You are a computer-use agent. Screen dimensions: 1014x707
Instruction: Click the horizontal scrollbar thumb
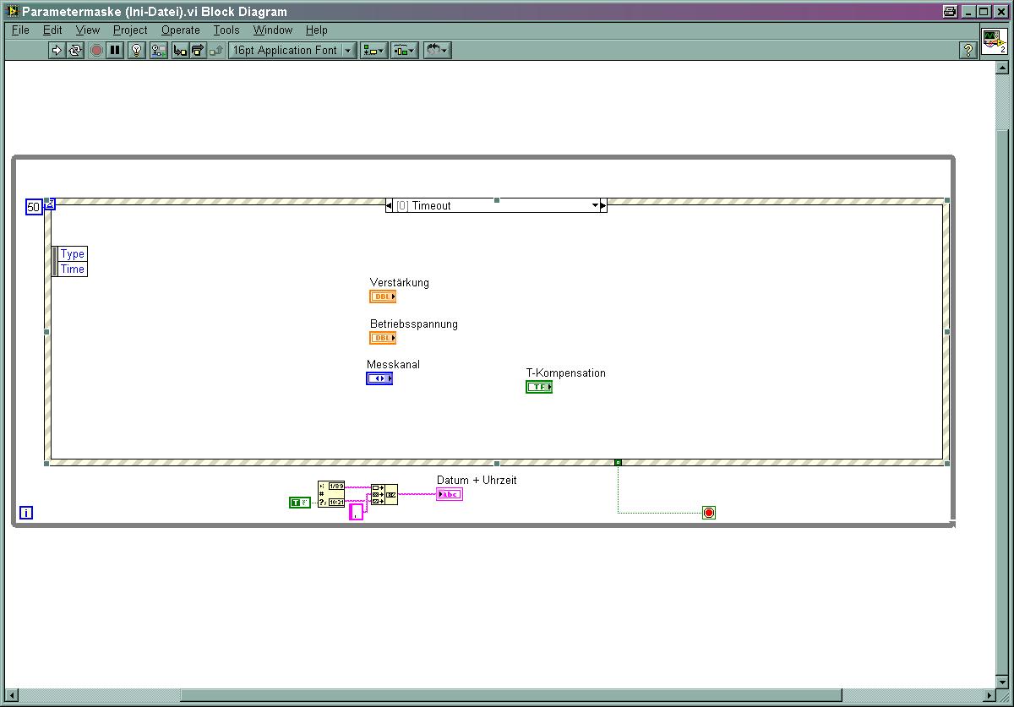[x=511, y=694]
